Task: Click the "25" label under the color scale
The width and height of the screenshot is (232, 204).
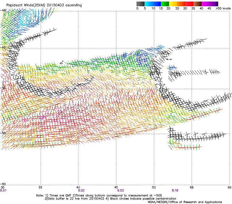Action: [177, 8]
